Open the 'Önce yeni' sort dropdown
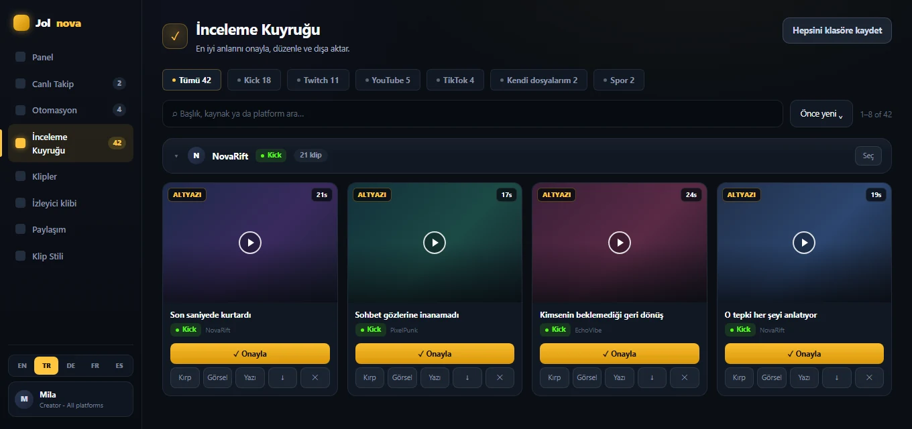The width and height of the screenshot is (912, 429). pos(821,114)
